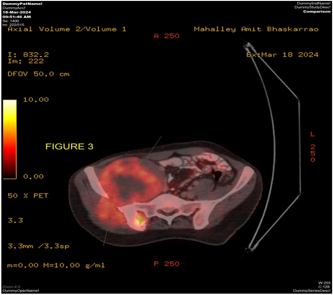Viewport: 333px width, 295px height.
Task: Click the Comparison label at top right
Action: click(317, 12)
